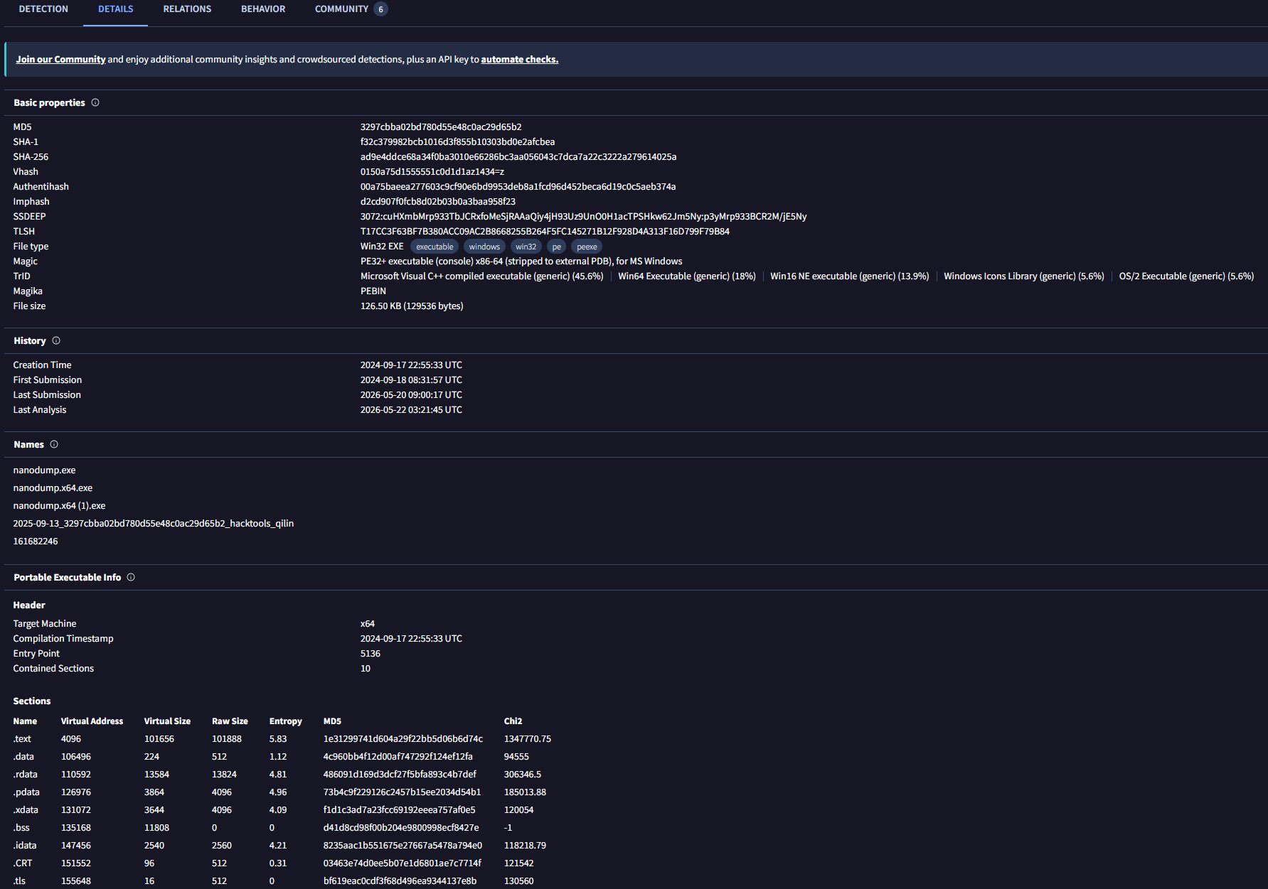Click the Last Submission timestamp
The height and width of the screenshot is (889, 1268).
411,395
